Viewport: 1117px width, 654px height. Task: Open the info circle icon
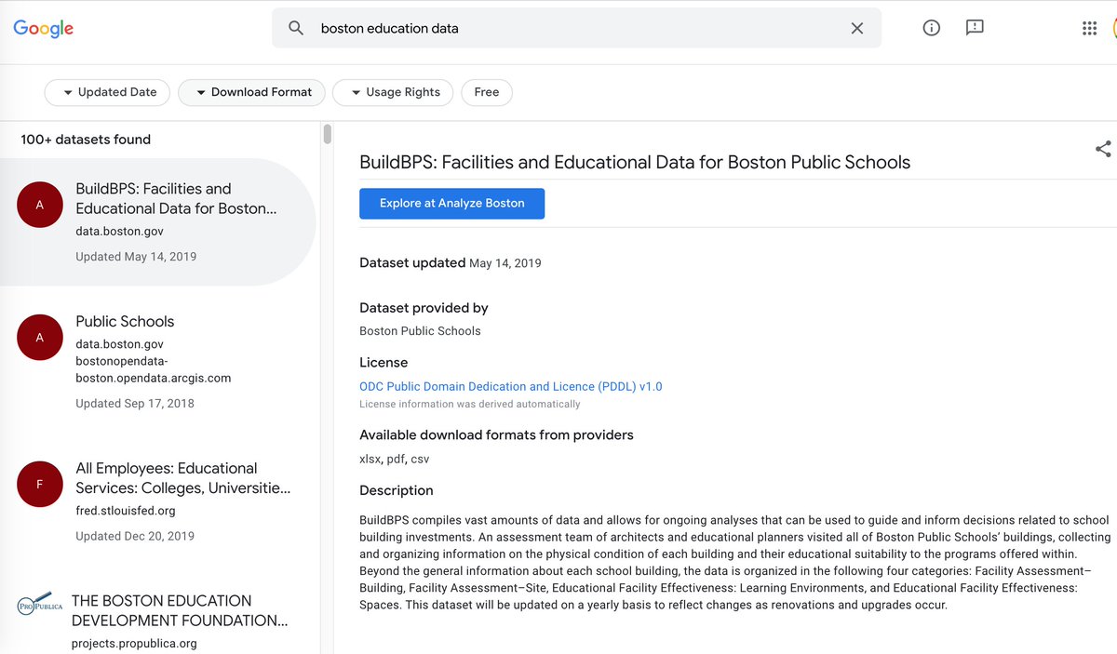coord(931,28)
